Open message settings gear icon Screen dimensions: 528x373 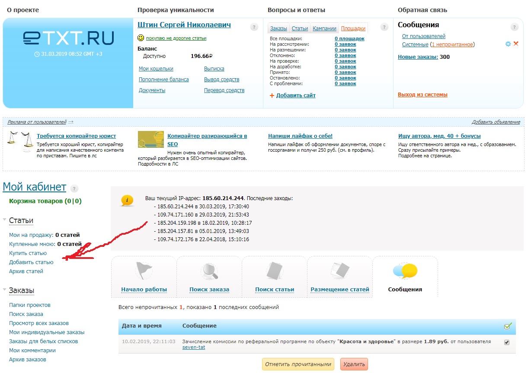508,44
